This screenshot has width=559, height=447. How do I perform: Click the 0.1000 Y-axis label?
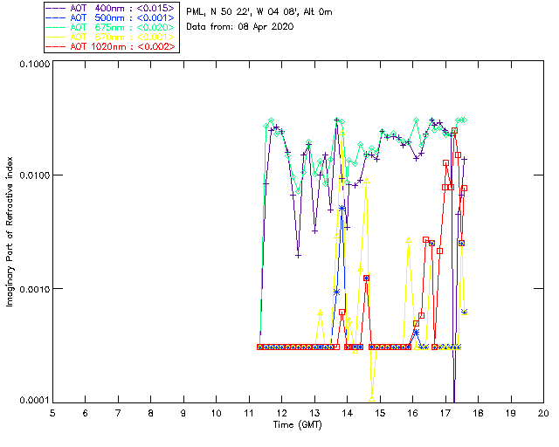point(34,64)
